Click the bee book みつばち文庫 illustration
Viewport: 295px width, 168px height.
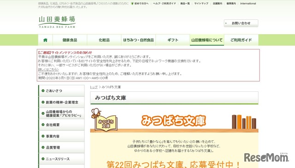pos(104,120)
